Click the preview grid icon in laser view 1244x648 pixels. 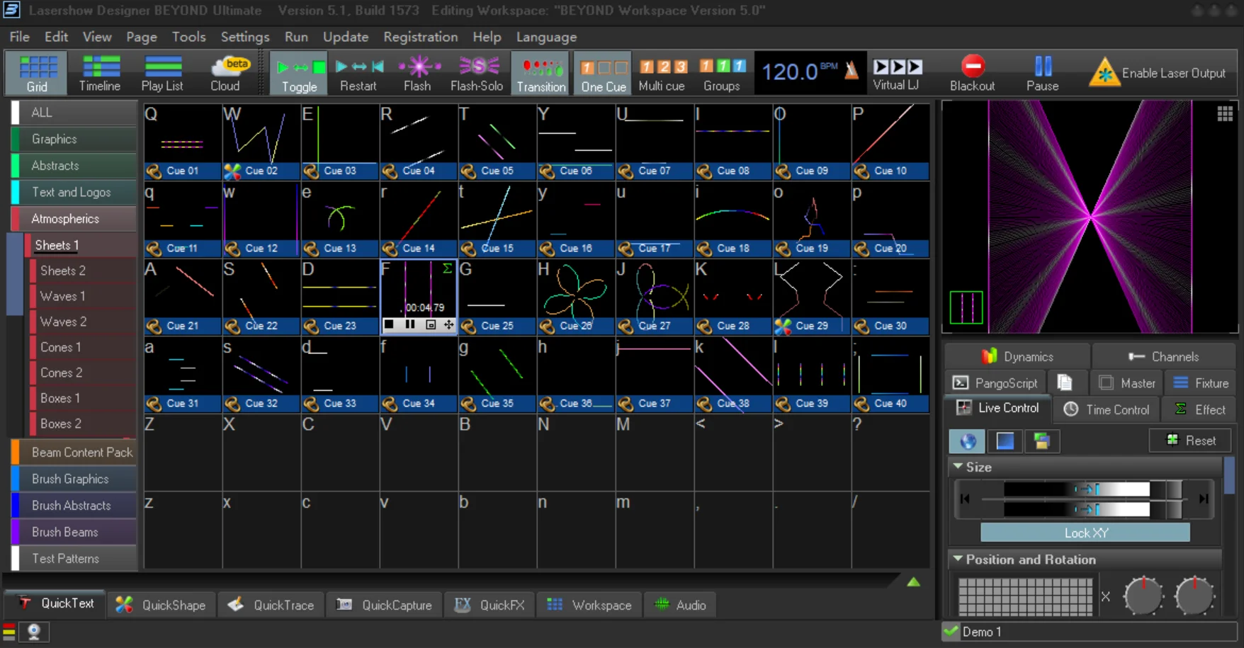point(1225,114)
